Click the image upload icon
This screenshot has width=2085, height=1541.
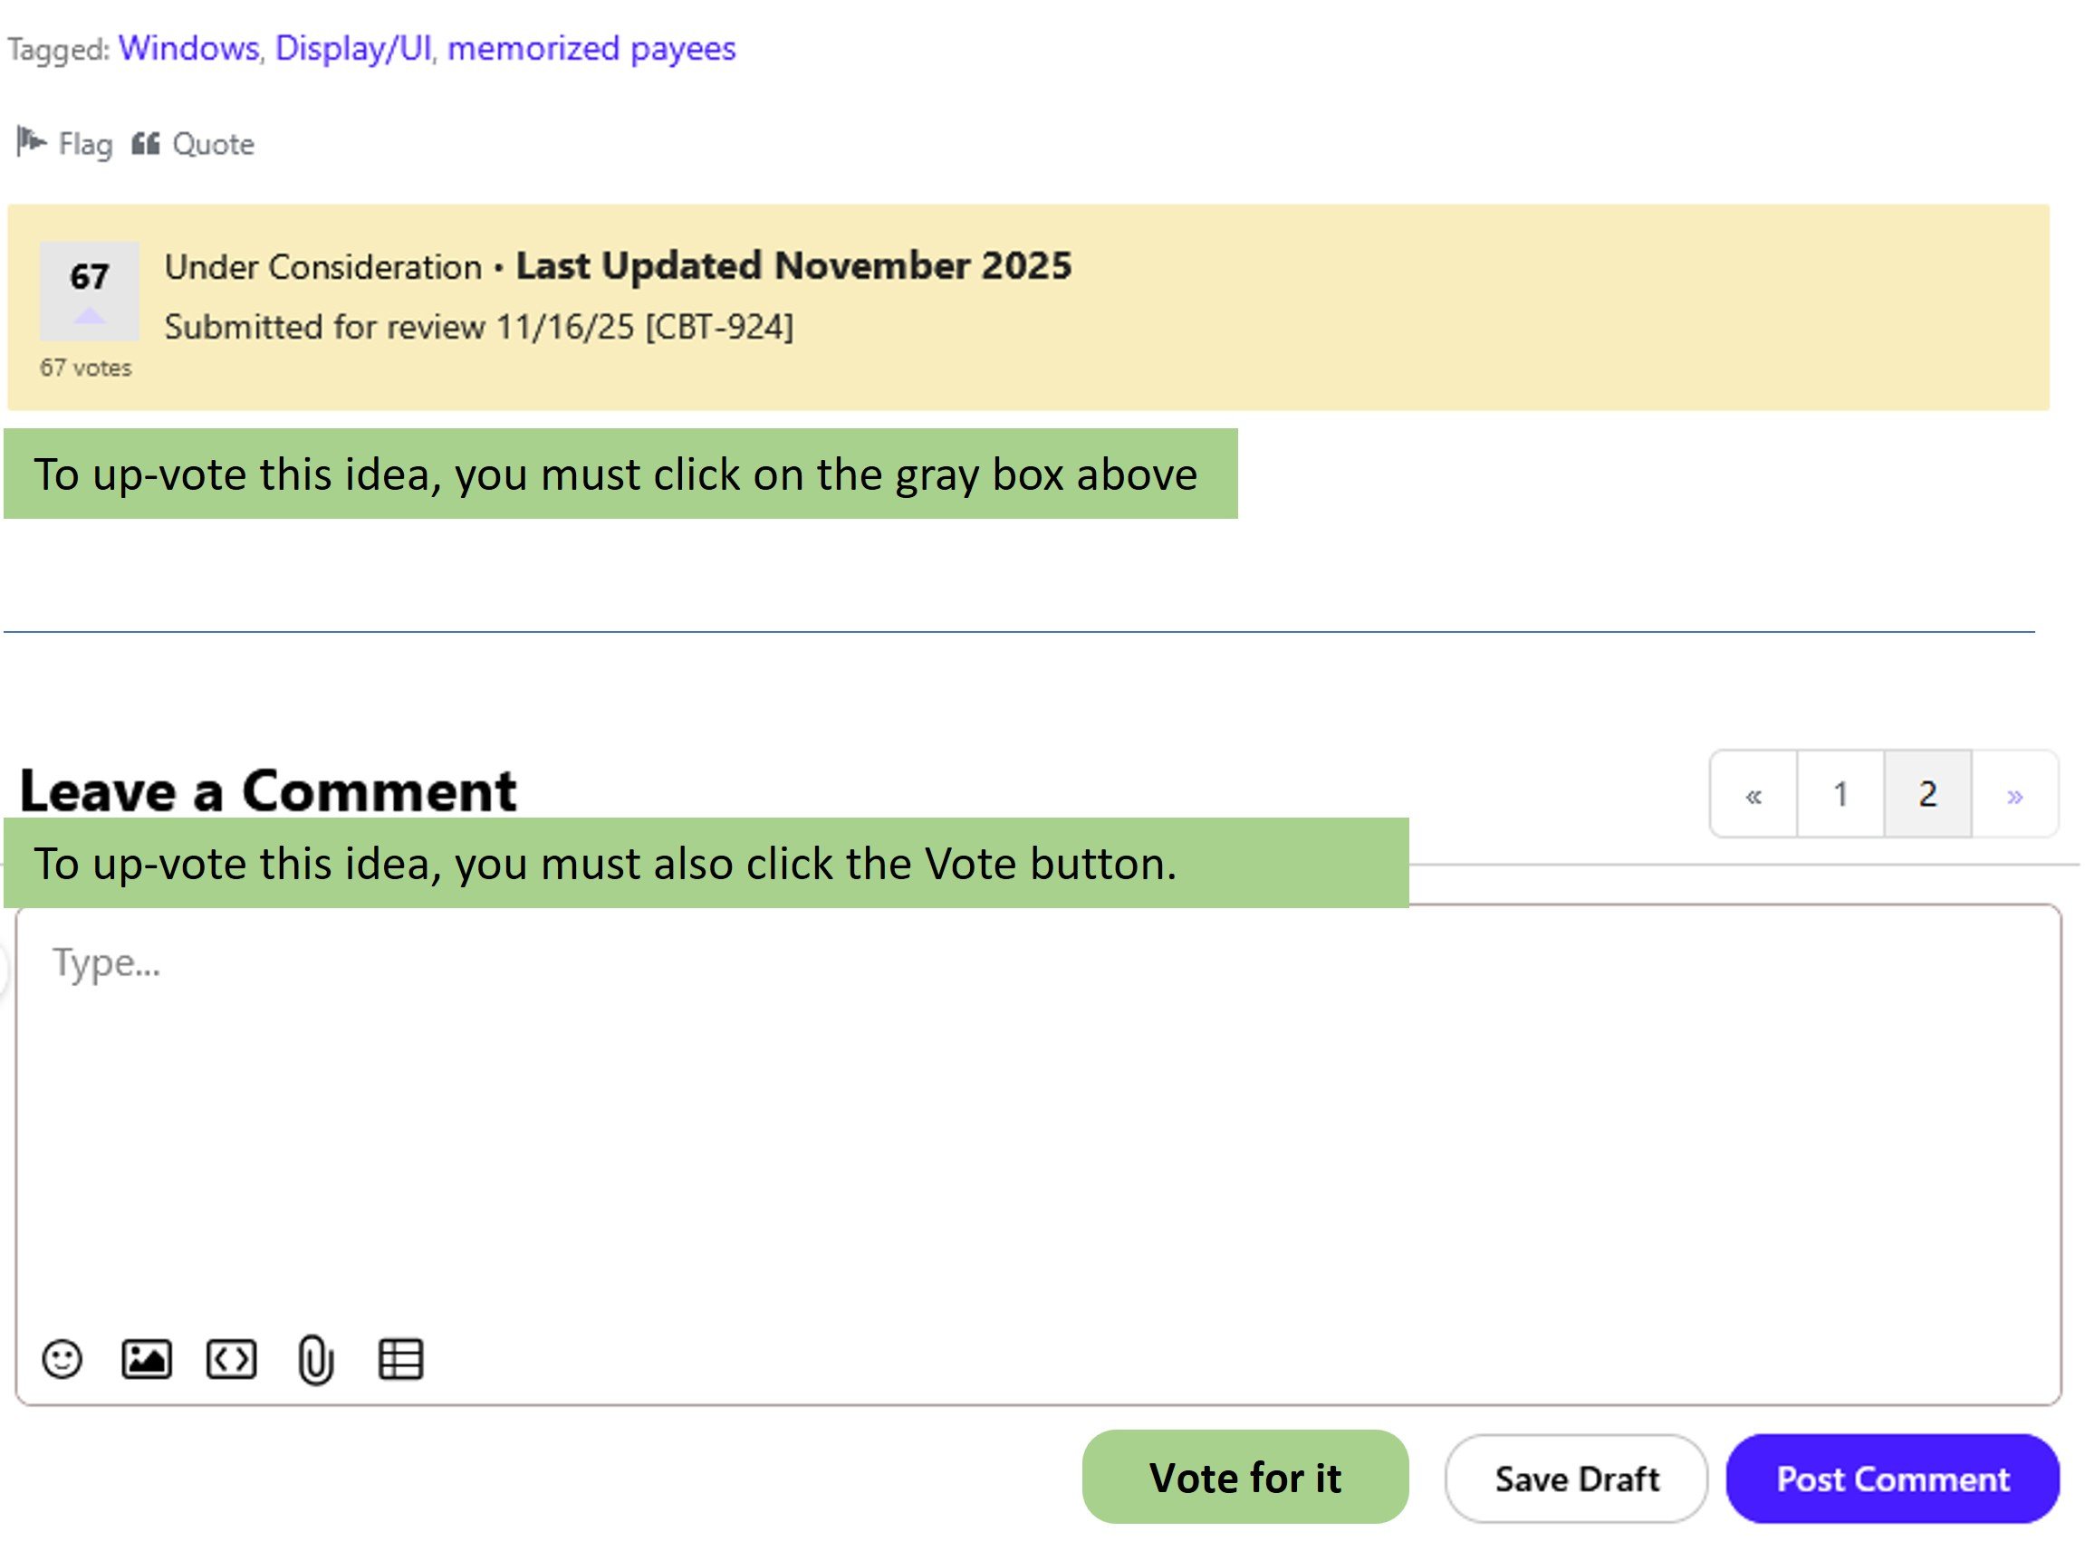[147, 1360]
